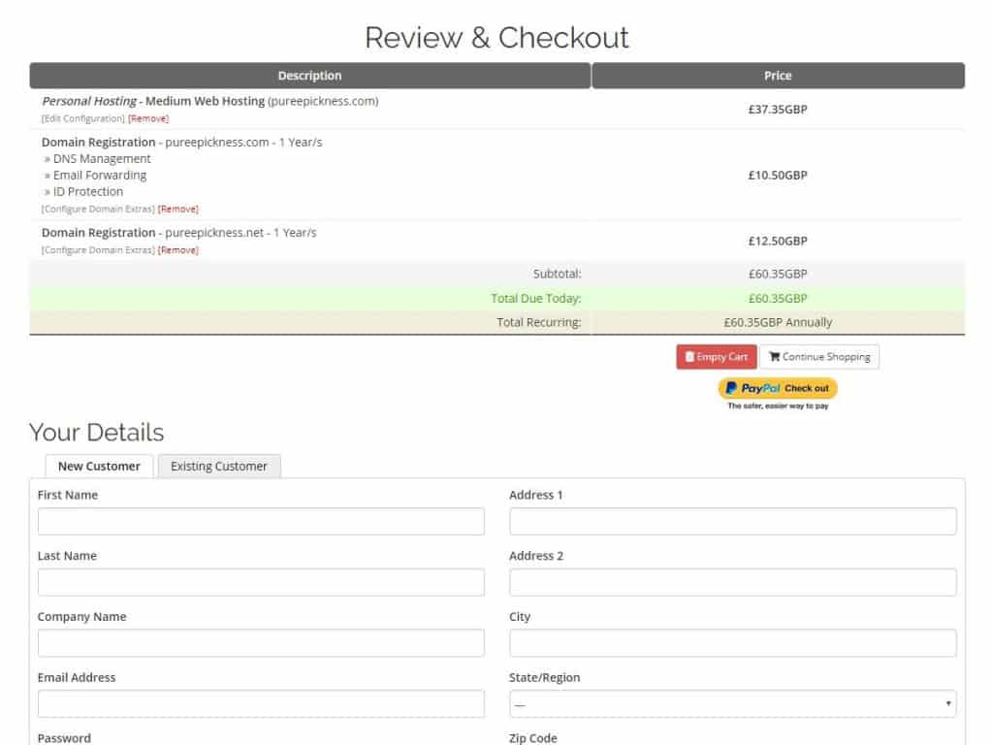
Task: Pay with the PayPal Check out button
Action: click(x=778, y=388)
